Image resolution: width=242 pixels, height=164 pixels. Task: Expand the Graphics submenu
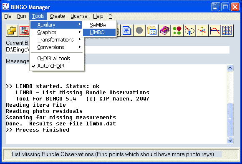tap(56, 32)
